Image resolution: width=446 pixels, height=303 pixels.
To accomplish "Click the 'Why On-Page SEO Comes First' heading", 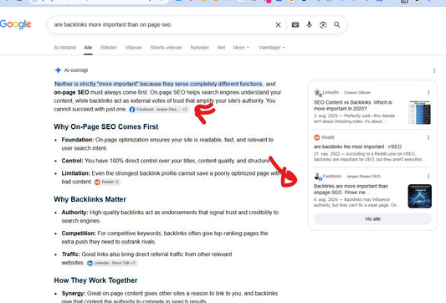I will point(105,126).
